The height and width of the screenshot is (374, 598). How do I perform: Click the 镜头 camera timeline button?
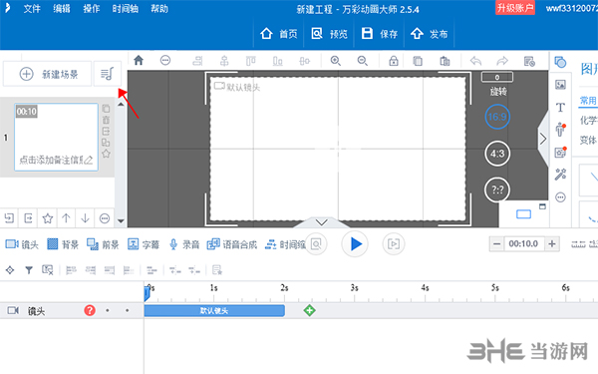(22, 244)
